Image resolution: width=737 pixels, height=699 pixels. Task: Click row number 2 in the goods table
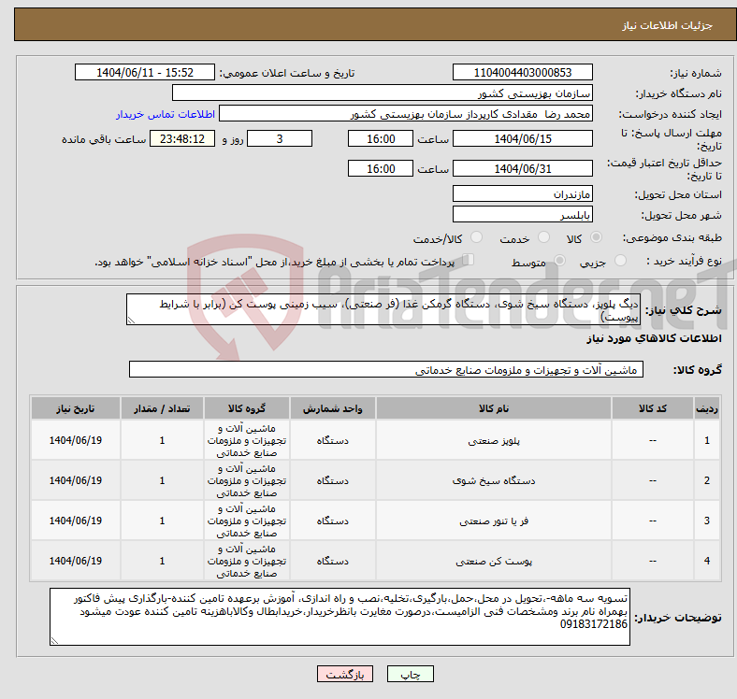pos(707,480)
